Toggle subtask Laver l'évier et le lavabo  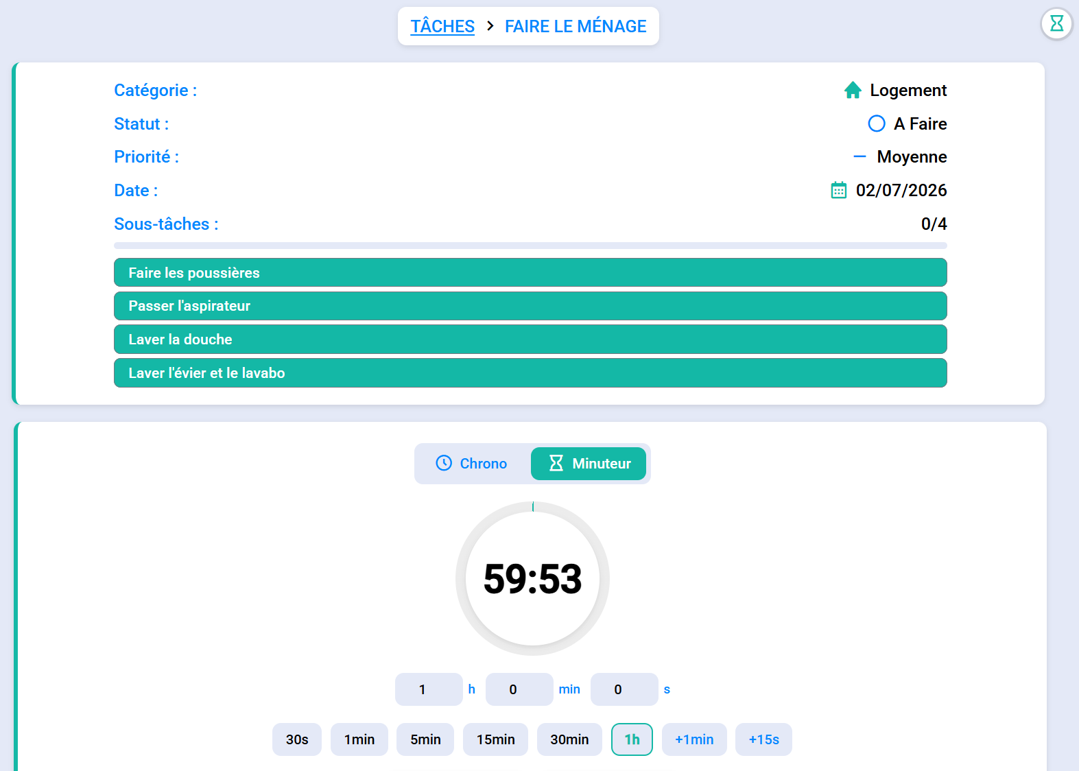click(x=530, y=373)
